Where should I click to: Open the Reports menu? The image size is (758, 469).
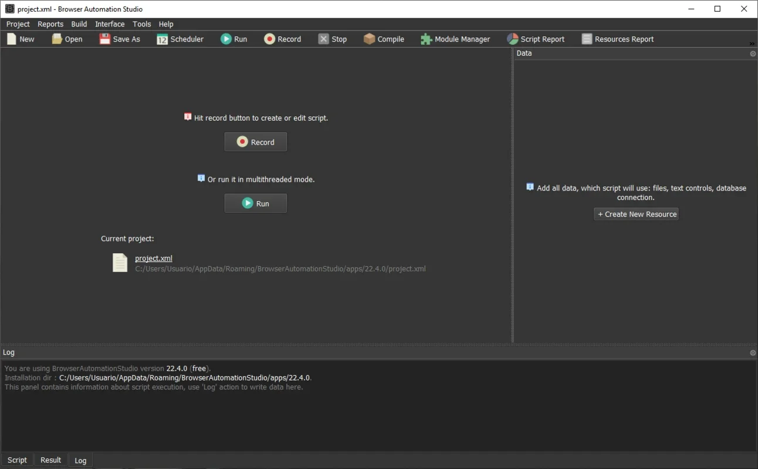click(50, 24)
